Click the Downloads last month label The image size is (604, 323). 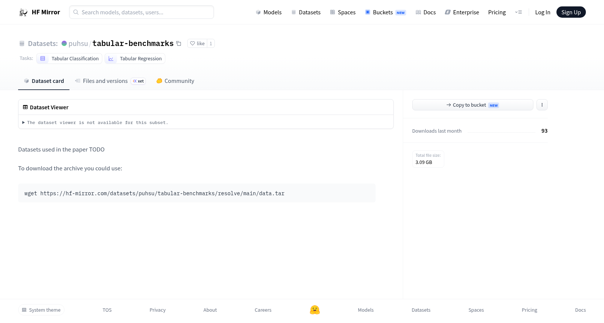click(x=437, y=131)
